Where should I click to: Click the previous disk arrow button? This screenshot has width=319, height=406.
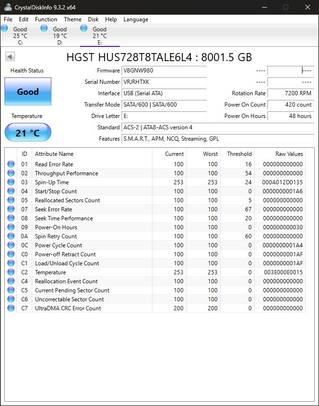[10, 56]
